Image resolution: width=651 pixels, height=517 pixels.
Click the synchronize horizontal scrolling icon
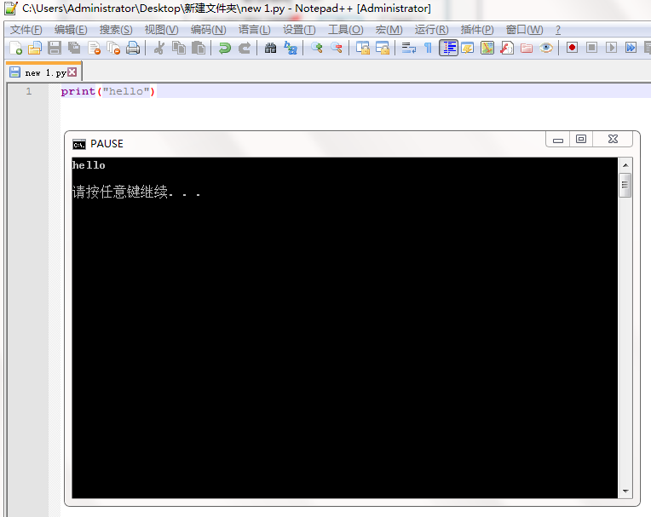(x=383, y=49)
